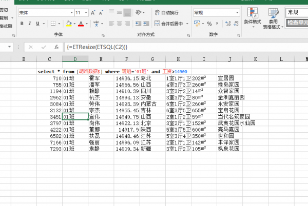Viewport: 308px width, 206px height.
Task: Decrease the font size
Action: (x=101, y=13)
